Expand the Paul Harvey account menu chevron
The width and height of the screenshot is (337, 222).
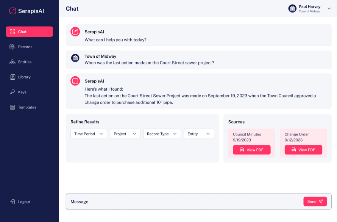tap(329, 9)
